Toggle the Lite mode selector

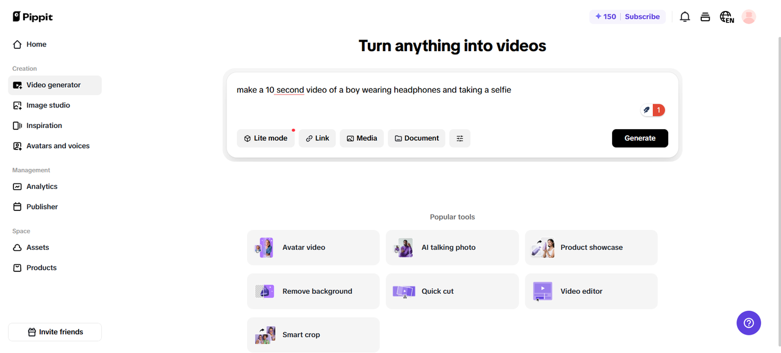tap(265, 138)
